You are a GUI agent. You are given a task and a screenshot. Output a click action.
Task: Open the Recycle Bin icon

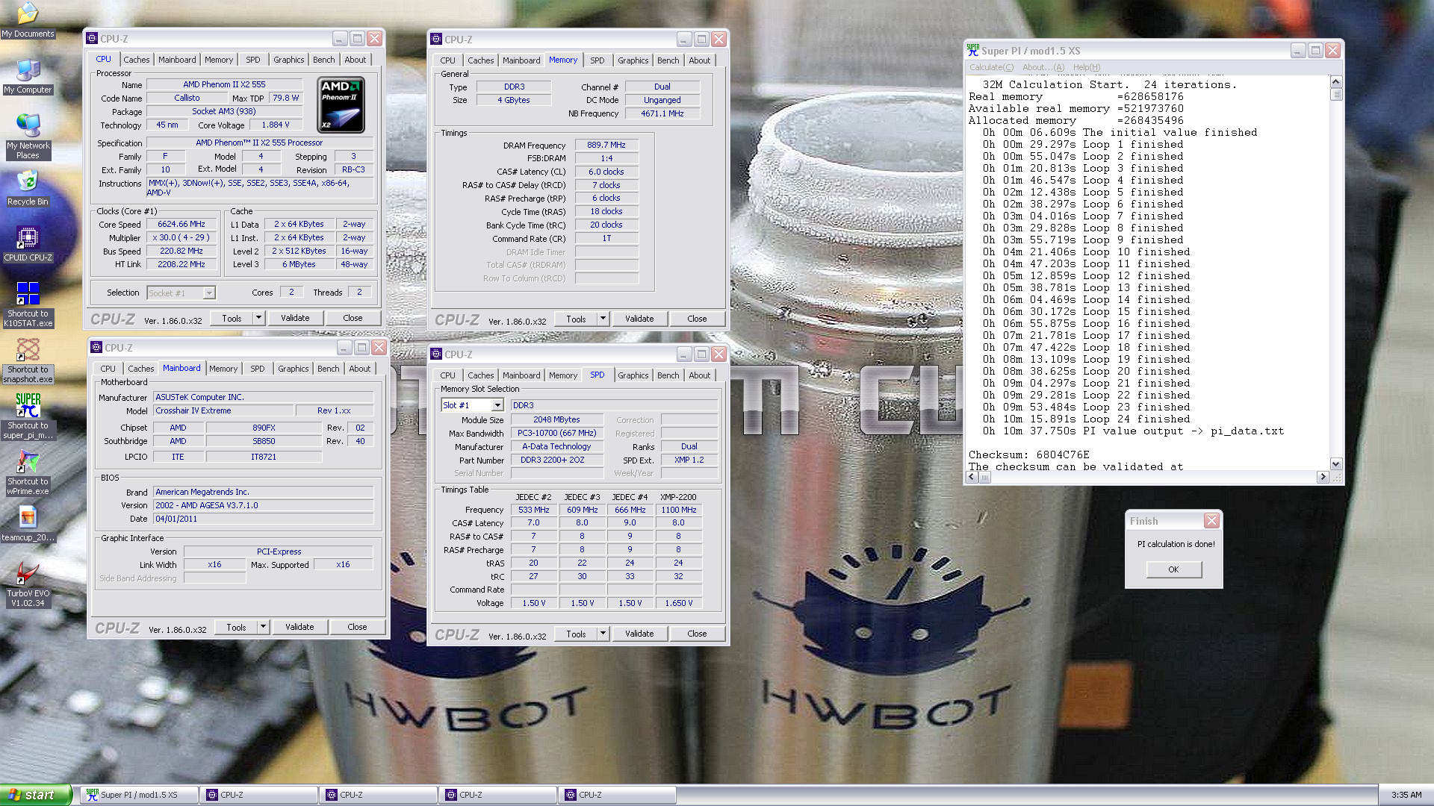28,188
